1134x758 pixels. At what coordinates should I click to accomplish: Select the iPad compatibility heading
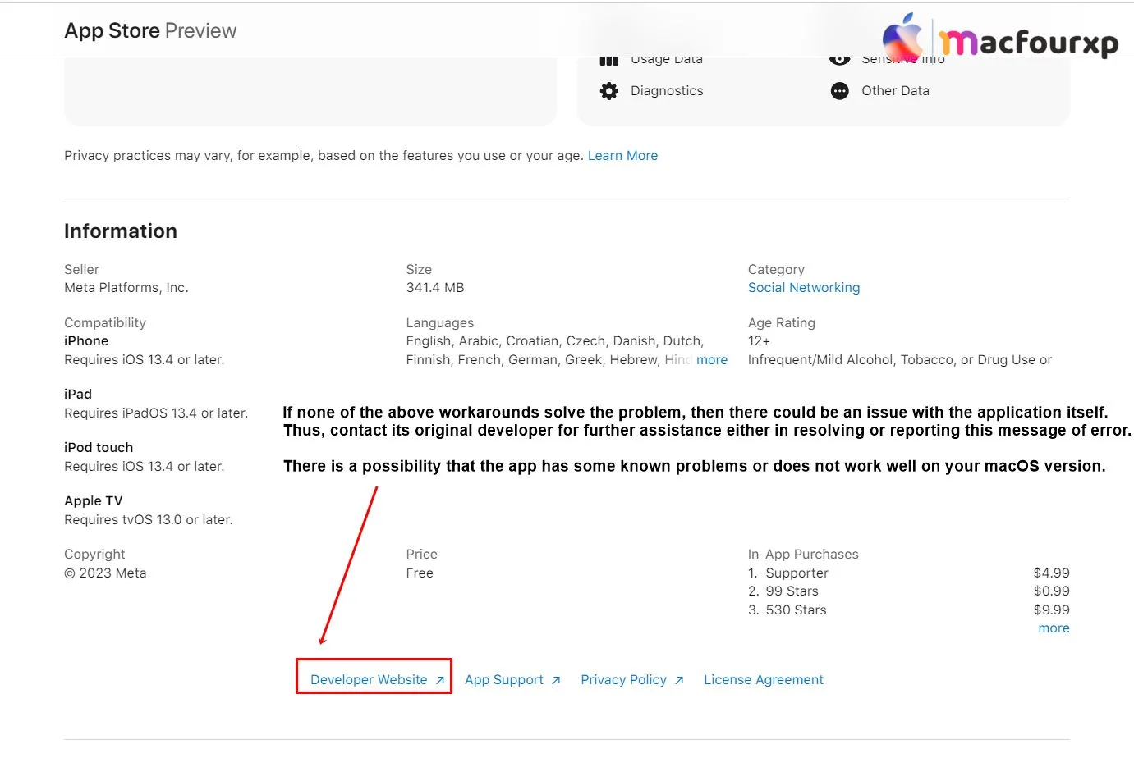[x=78, y=394]
